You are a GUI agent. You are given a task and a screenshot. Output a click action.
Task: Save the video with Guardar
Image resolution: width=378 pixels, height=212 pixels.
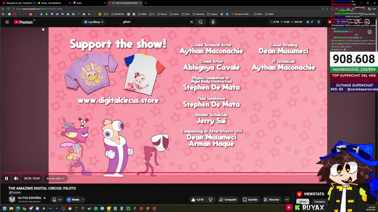tap(250, 200)
